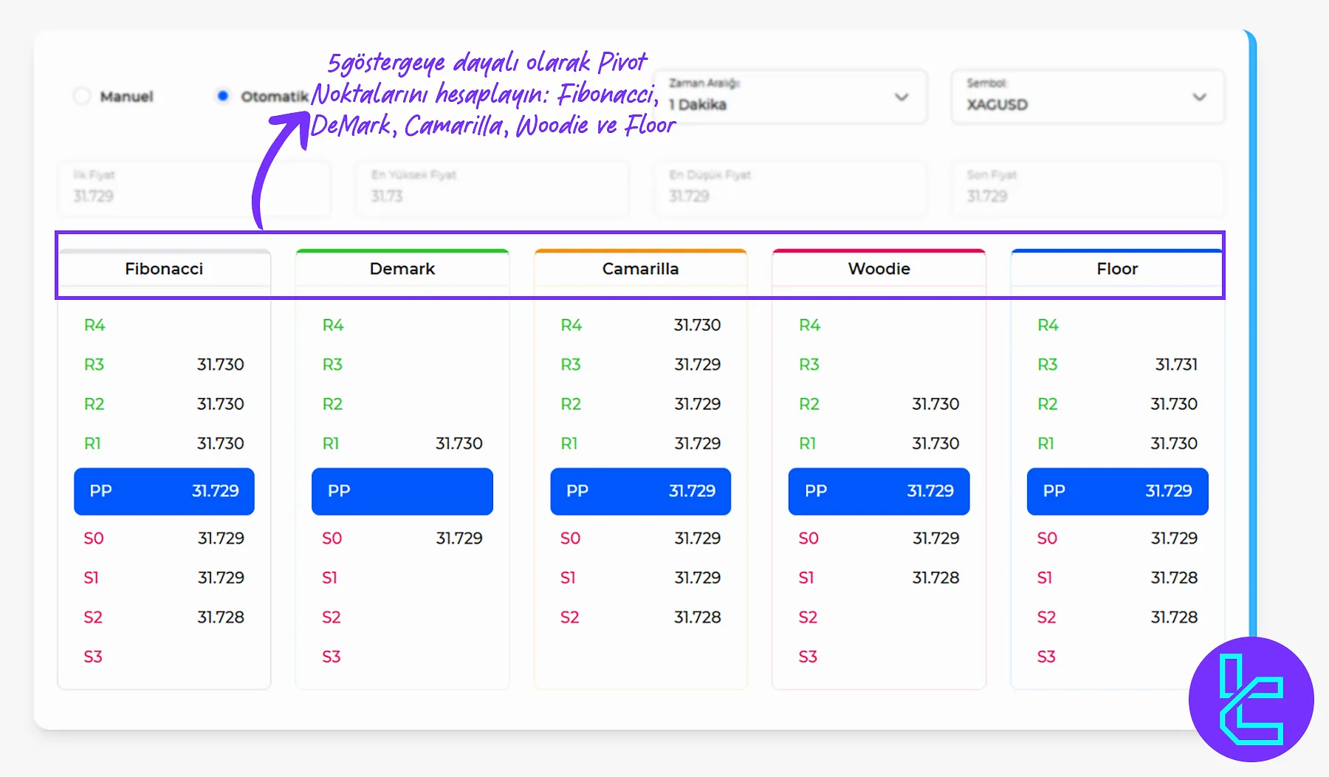Click the PP button in the Woodie column

(878, 491)
